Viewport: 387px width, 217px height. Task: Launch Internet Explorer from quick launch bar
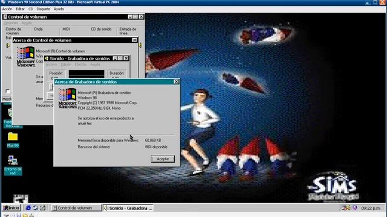coord(28,208)
